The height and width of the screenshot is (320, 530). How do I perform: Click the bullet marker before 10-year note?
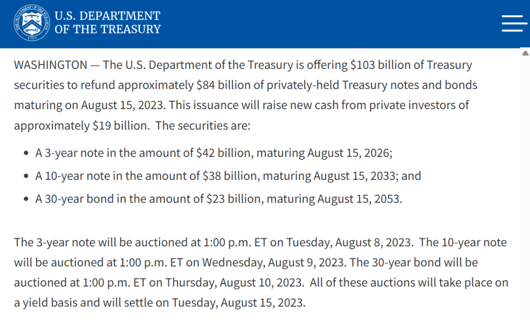coord(26,176)
